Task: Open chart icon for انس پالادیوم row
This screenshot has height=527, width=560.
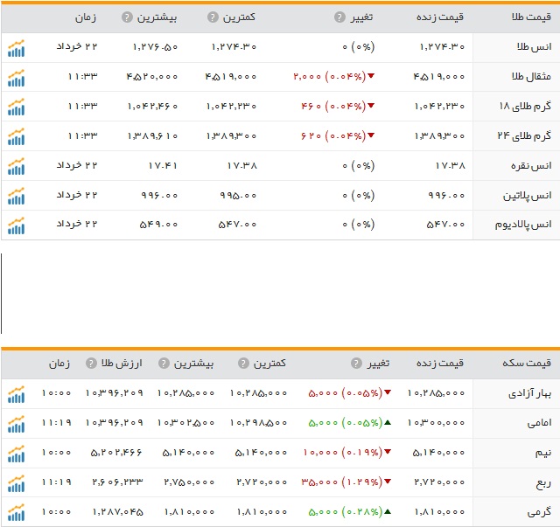Action: (17, 225)
